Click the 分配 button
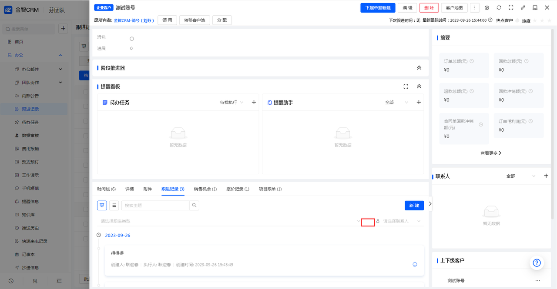This screenshot has width=557, height=289. [x=222, y=20]
